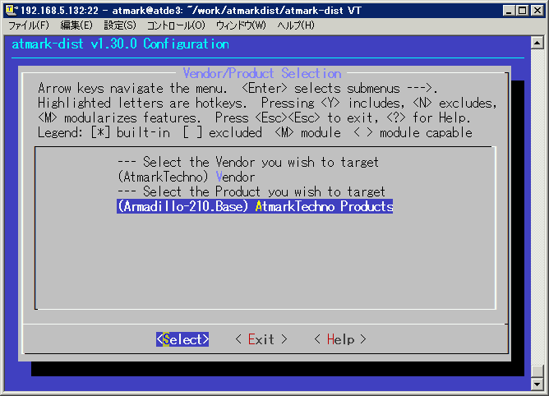Minimize the Tera Term window
The height and width of the screenshot is (396, 549).
[509, 11]
